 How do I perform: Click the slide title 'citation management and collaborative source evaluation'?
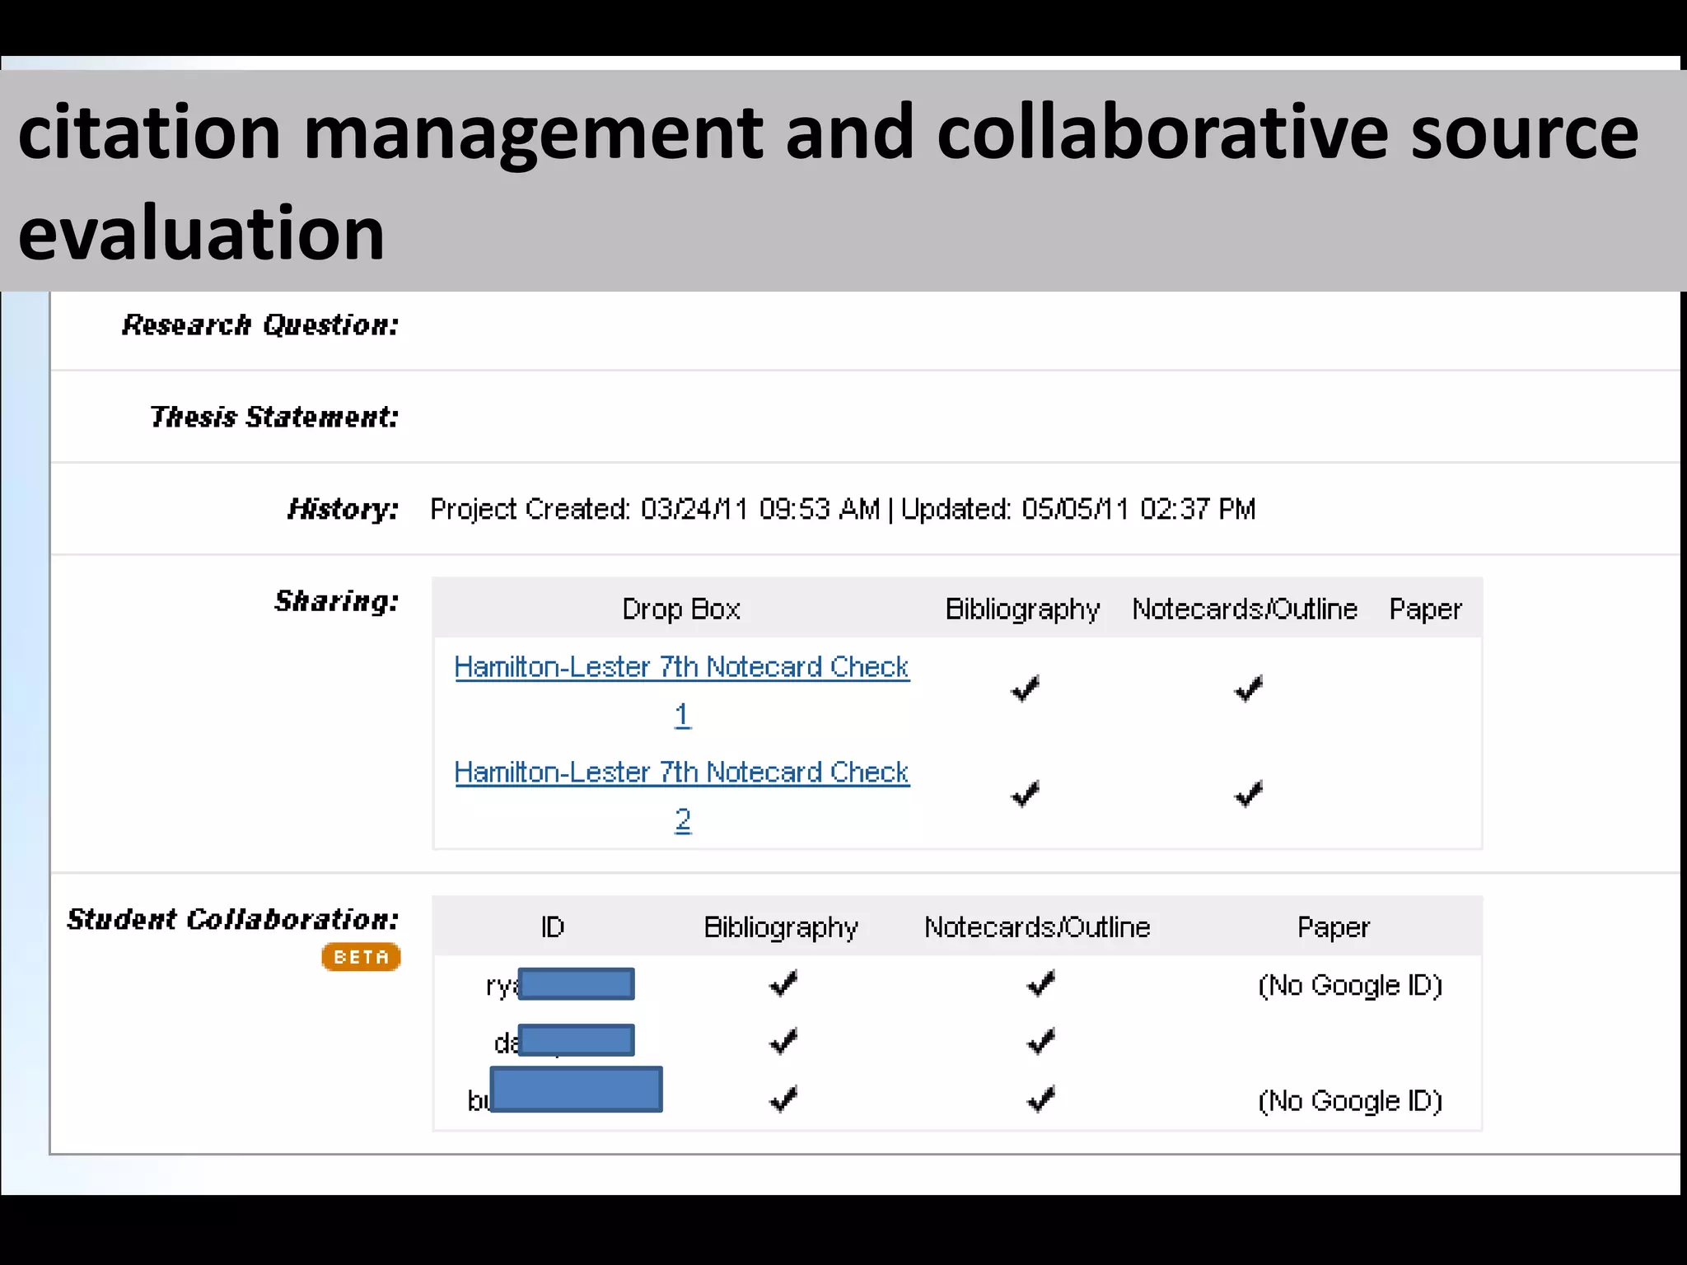pos(828,181)
